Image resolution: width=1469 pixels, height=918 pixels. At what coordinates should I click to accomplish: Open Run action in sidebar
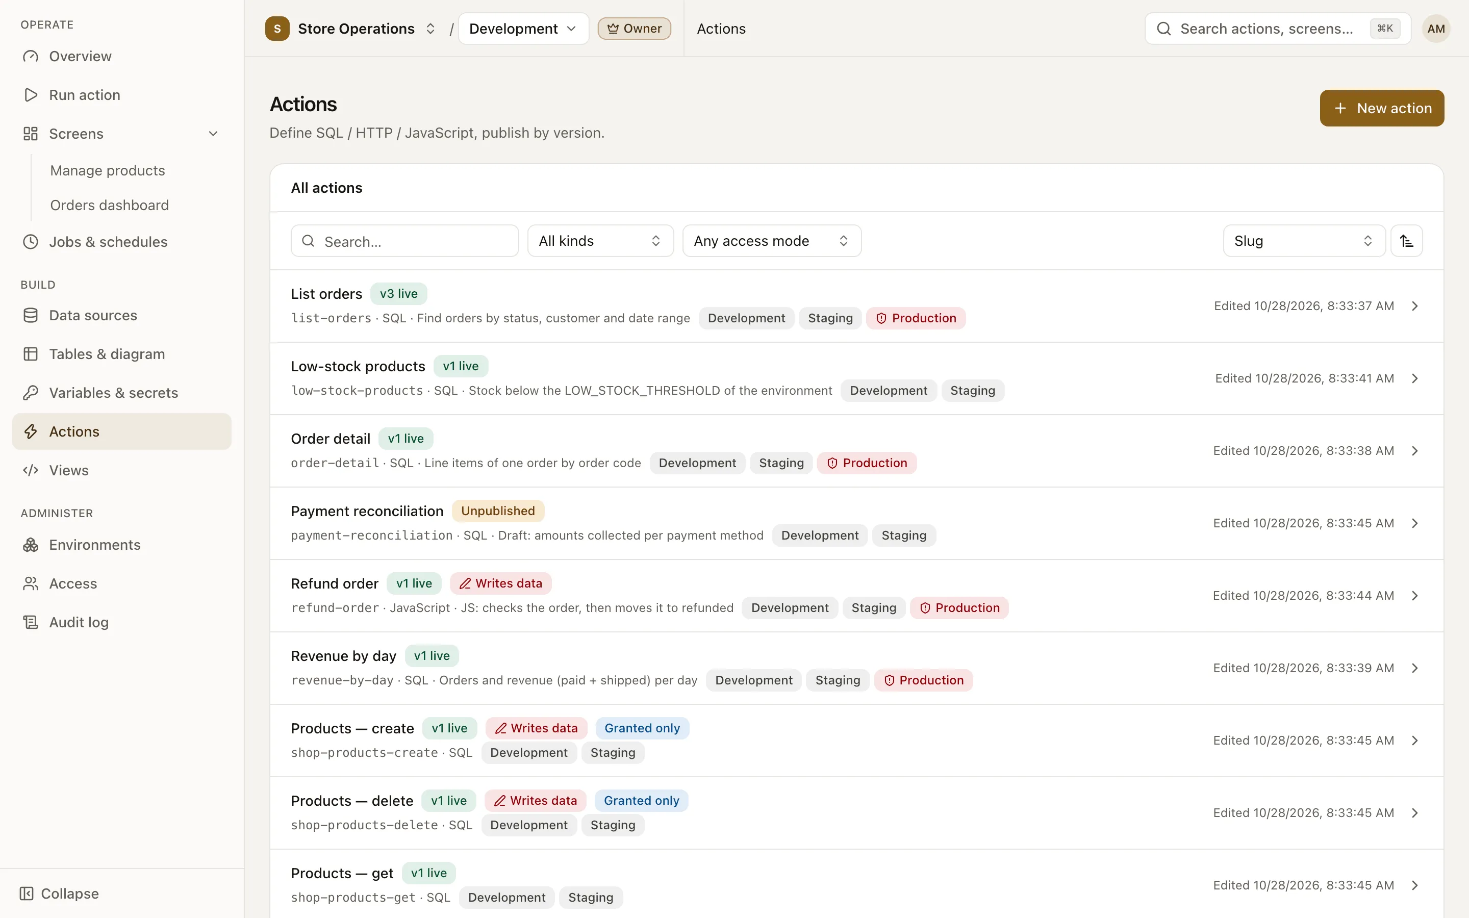click(121, 95)
